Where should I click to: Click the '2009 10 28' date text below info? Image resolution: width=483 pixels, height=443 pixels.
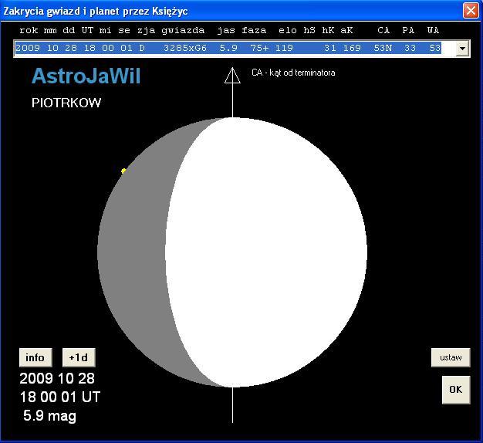[x=57, y=379]
